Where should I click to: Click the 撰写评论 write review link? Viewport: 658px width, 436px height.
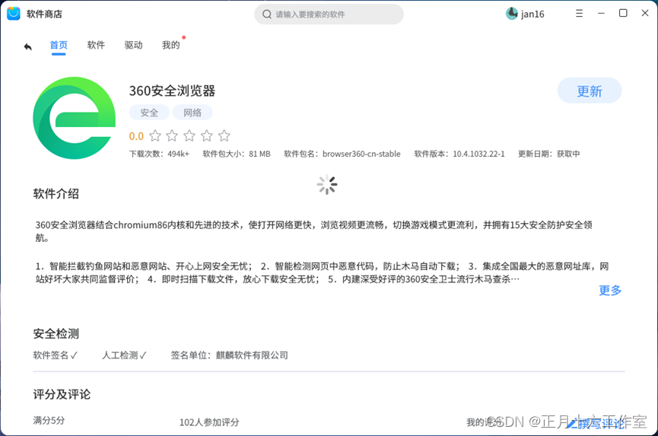point(596,423)
